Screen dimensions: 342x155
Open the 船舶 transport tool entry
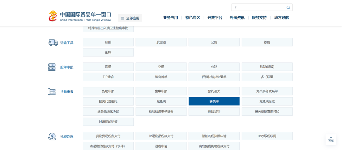(x=108, y=42)
